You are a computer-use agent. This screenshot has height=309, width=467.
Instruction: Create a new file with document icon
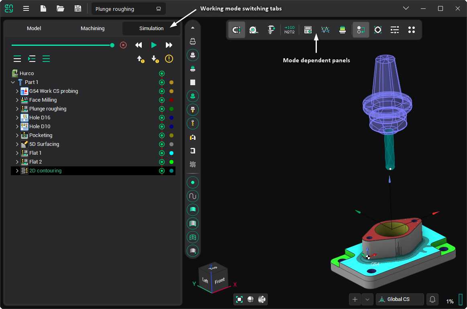click(x=43, y=8)
